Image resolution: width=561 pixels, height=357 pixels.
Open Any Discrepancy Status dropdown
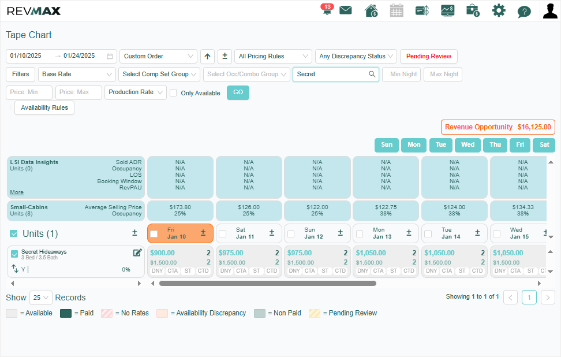(x=356, y=56)
